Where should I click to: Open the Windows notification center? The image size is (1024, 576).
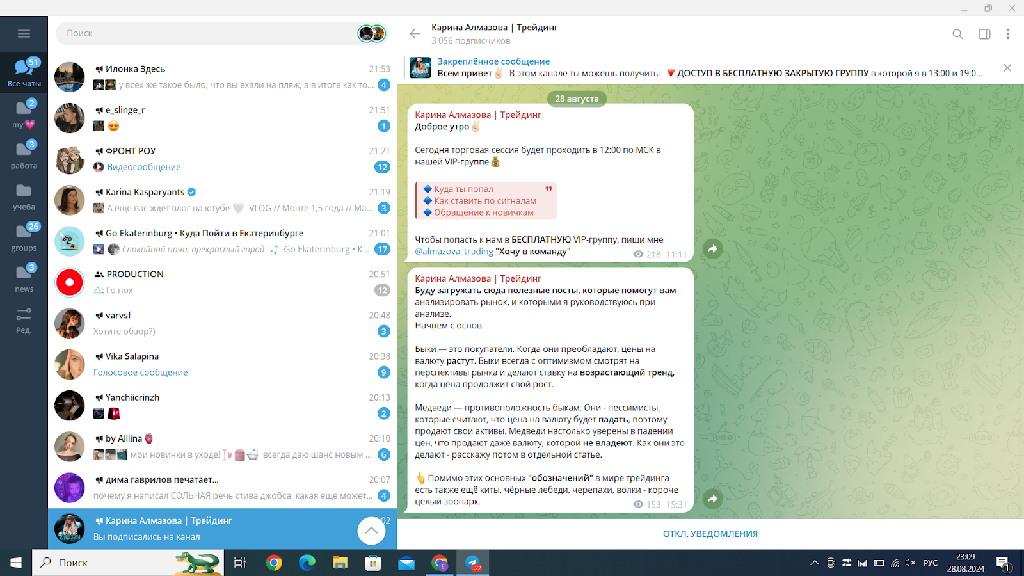coord(1004,563)
